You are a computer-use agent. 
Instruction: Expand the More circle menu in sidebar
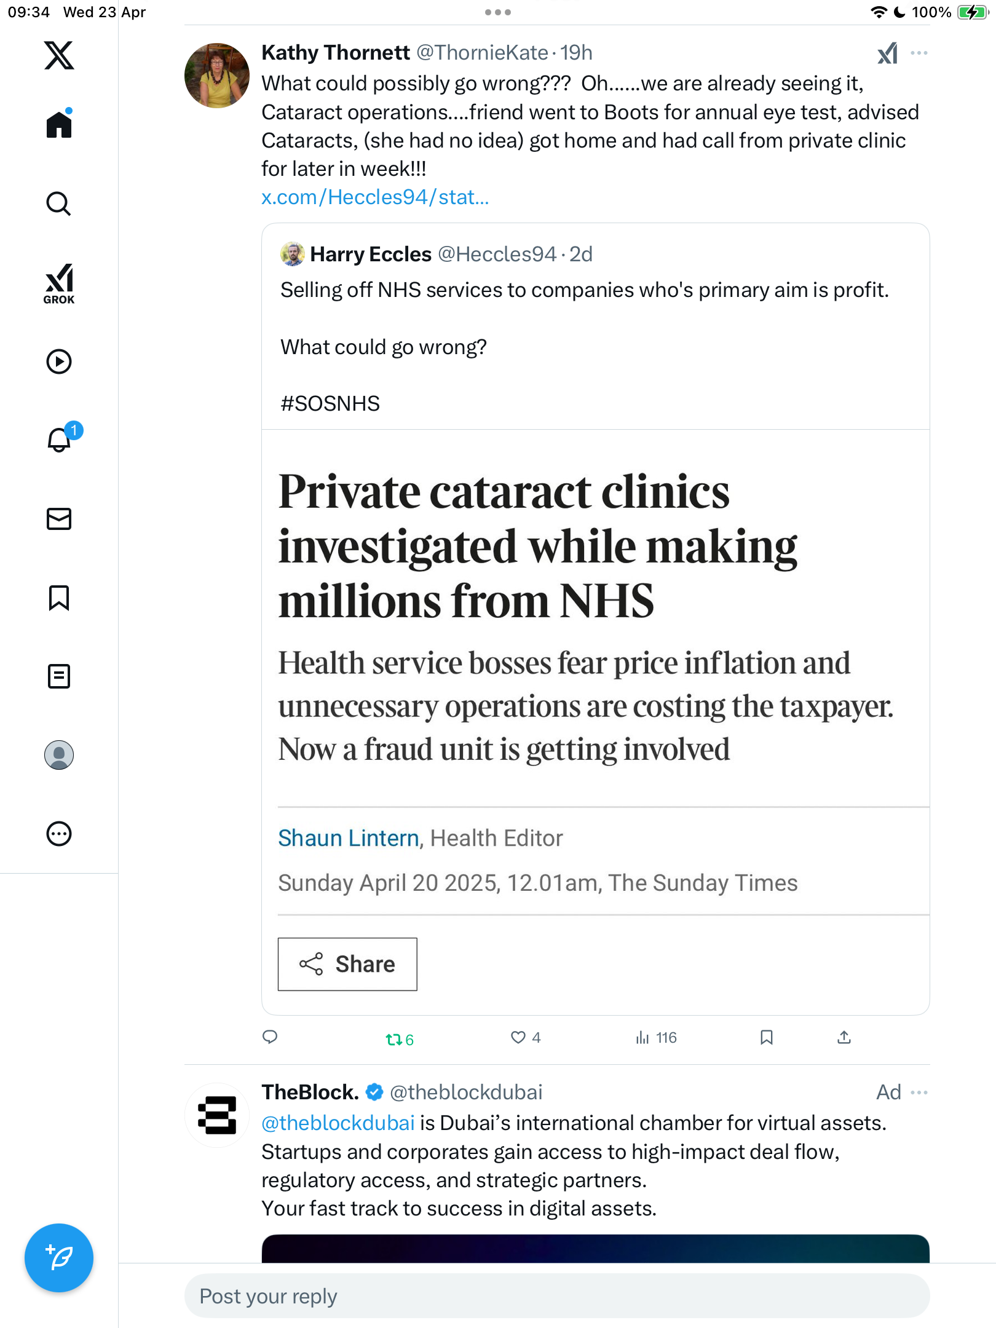[59, 834]
